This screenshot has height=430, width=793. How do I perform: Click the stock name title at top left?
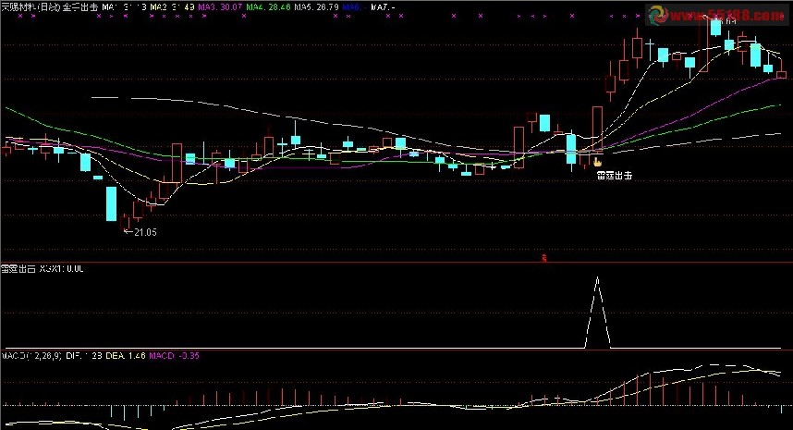(30, 7)
